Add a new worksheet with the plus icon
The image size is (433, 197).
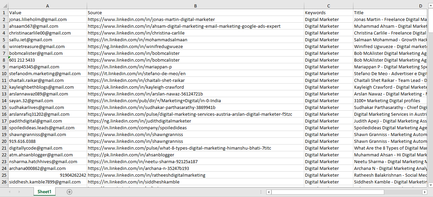[x=69, y=192]
